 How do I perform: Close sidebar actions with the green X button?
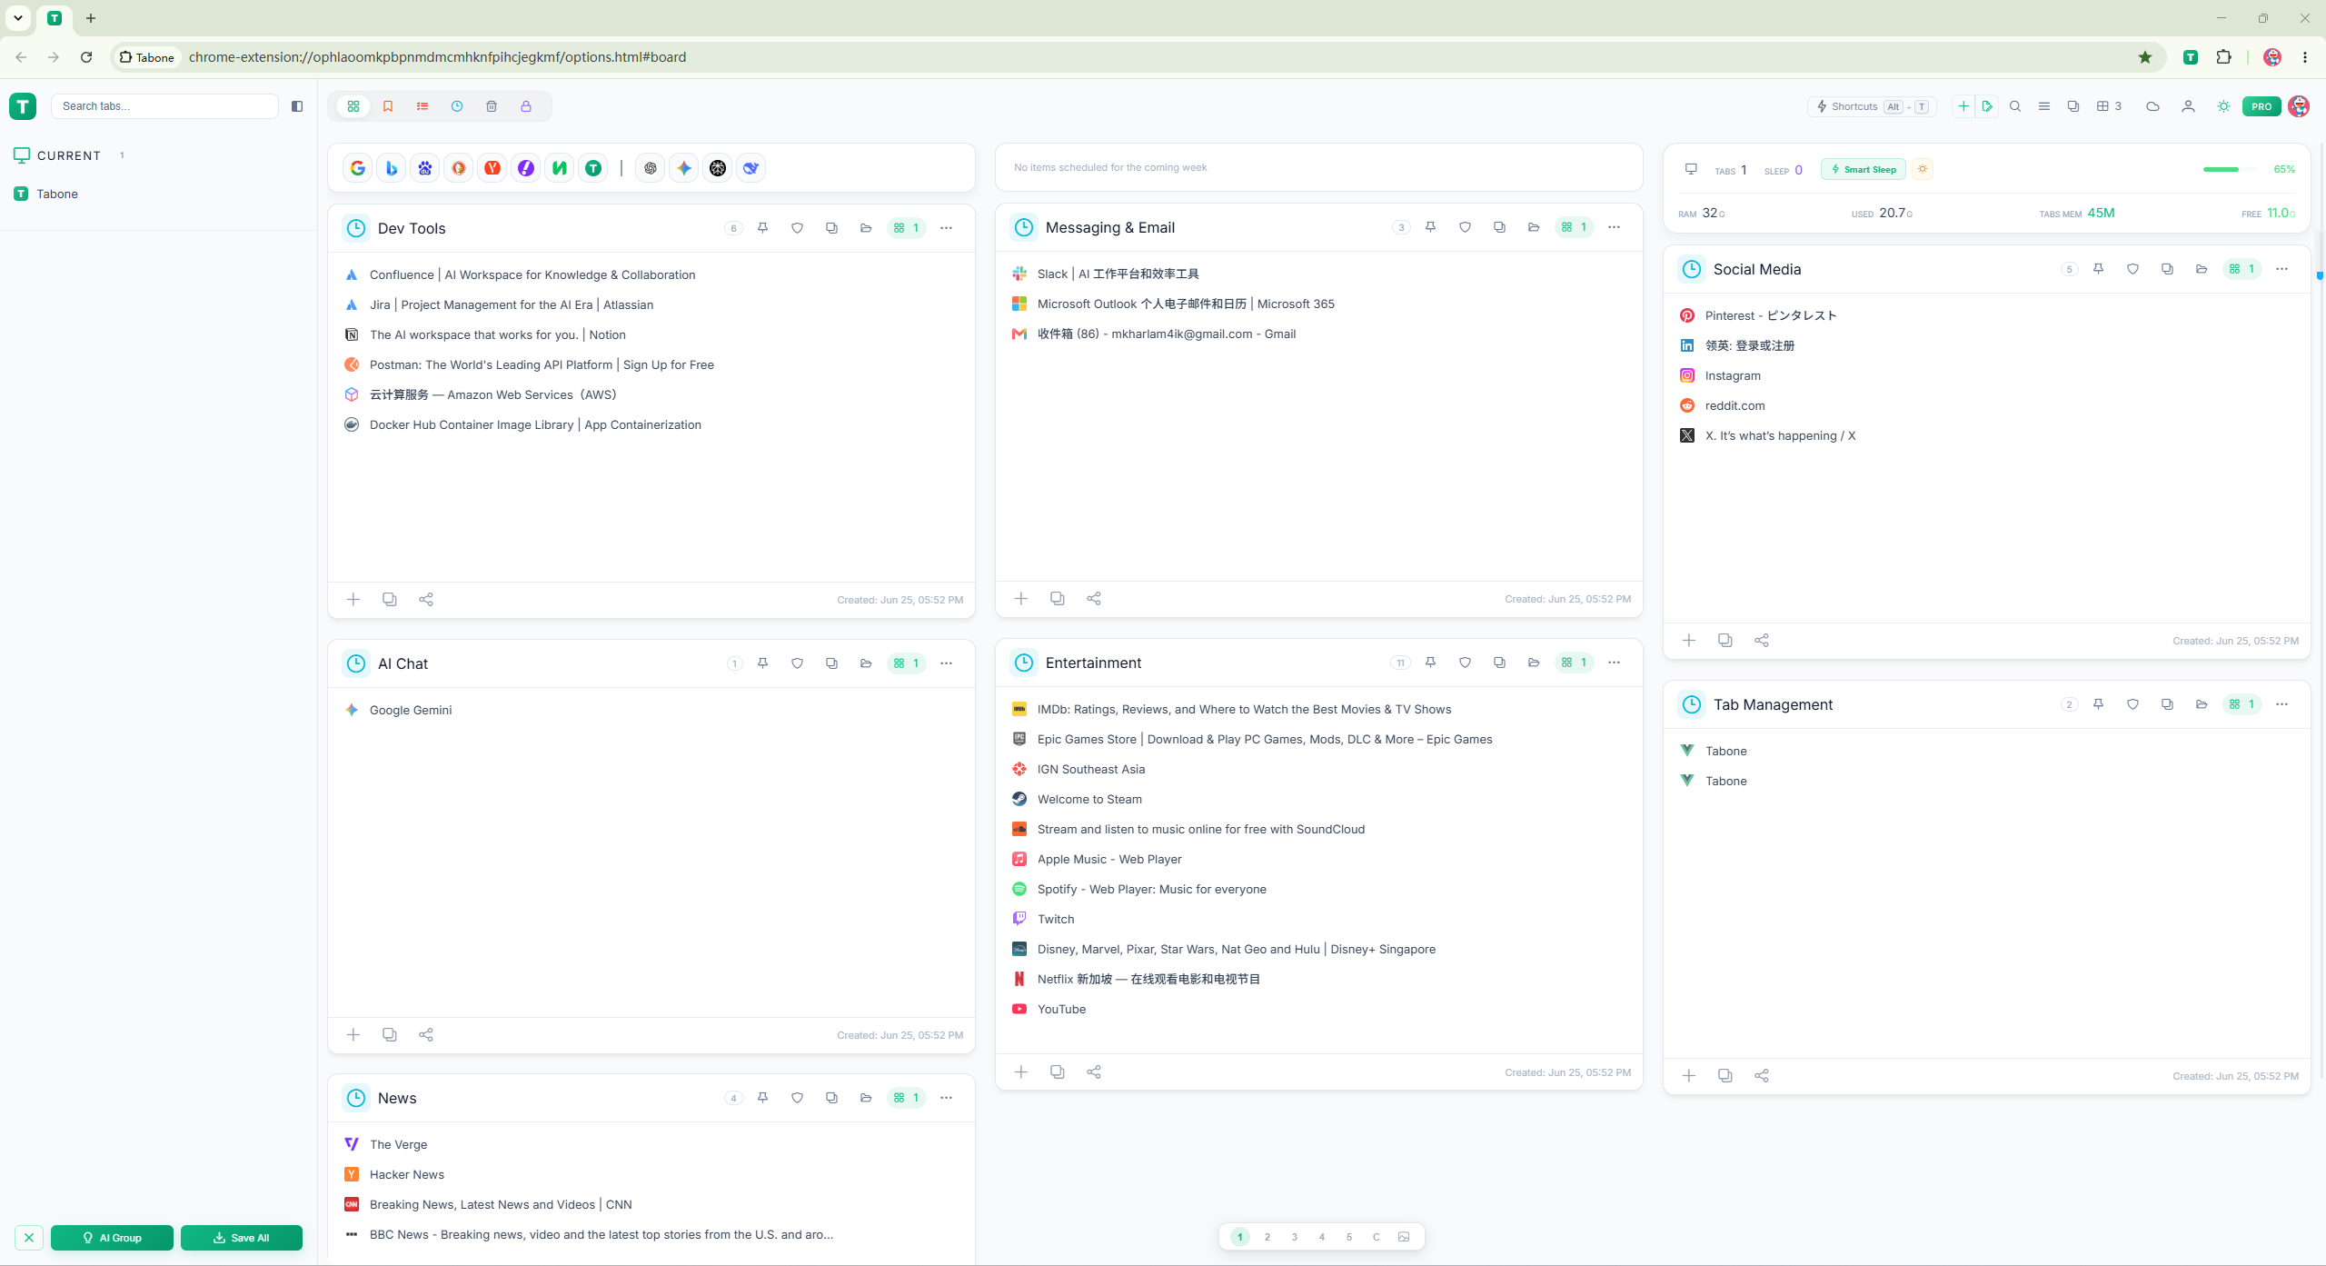(29, 1238)
